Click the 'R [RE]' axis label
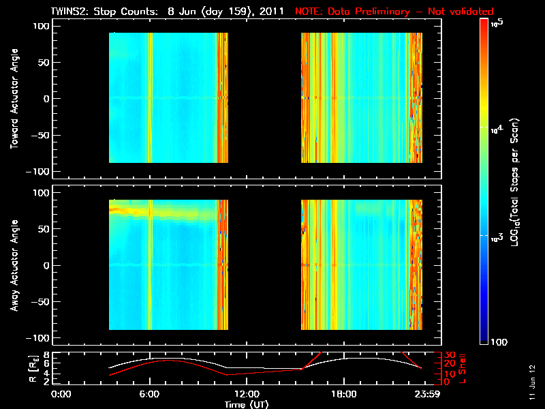Viewport: 545px width, 409px height. click(x=33, y=368)
